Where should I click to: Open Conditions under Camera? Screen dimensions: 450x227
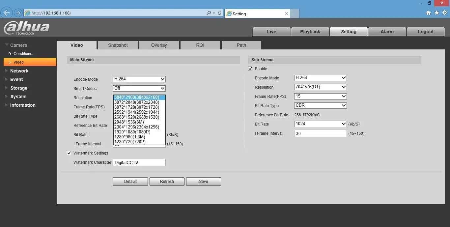click(23, 54)
